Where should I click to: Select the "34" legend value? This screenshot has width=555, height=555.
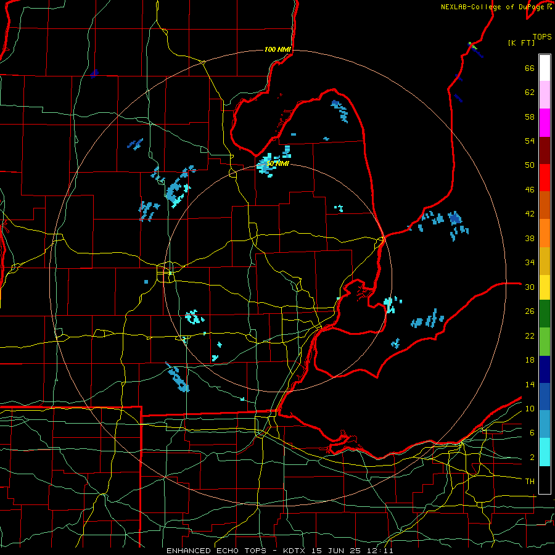coord(530,263)
